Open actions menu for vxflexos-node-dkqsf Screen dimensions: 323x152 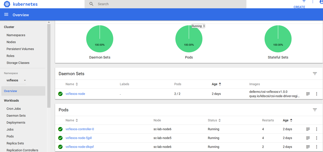click(x=317, y=147)
